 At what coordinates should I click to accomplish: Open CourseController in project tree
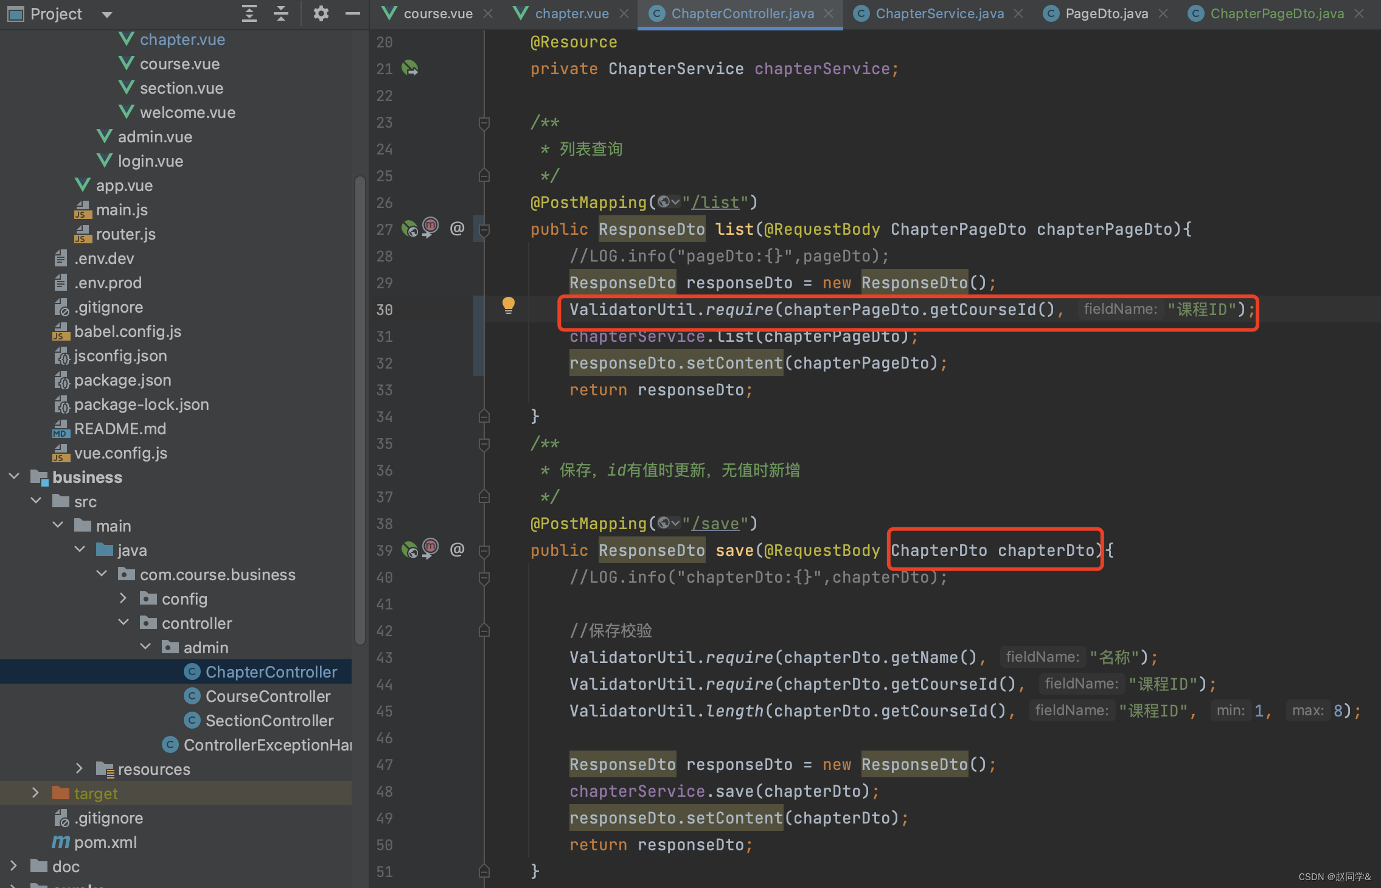[x=268, y=696]
